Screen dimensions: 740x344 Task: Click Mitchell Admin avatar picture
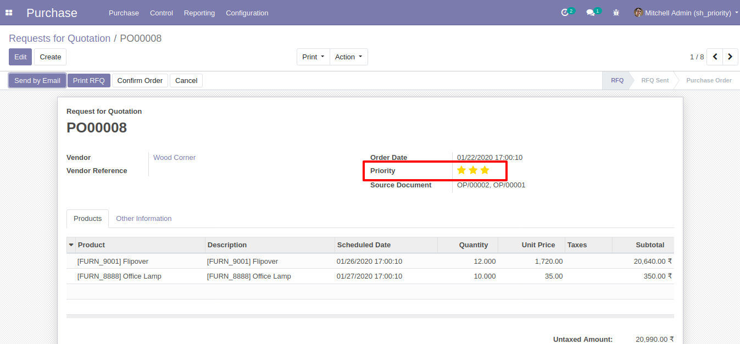tap(638, 13)
